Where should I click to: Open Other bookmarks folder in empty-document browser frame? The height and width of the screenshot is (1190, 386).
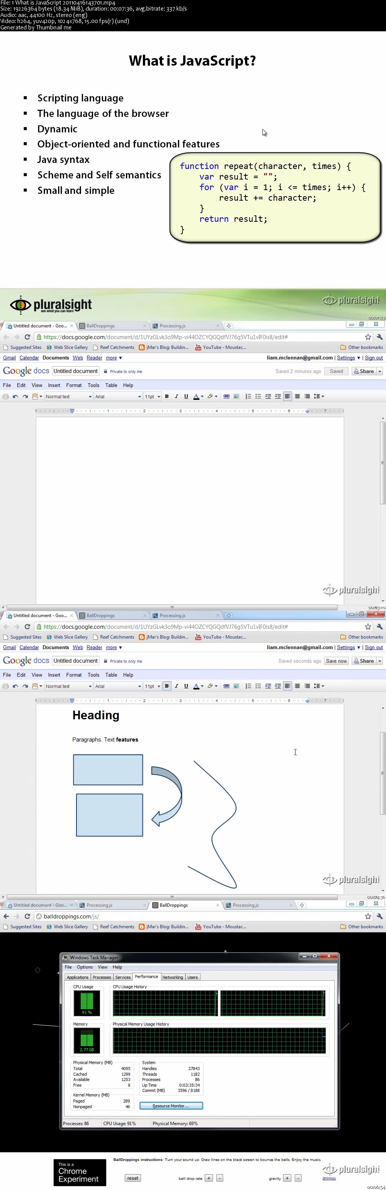(x=361, y=347)
